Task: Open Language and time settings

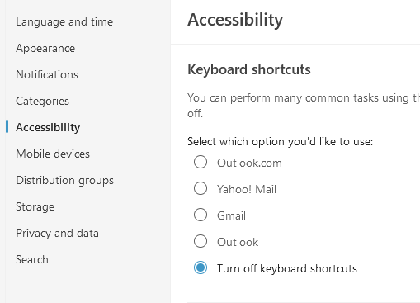Action: click(x=64, y=22)
